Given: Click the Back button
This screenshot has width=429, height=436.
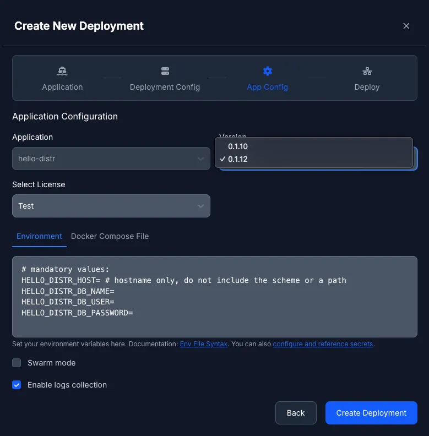Looking at the screenshot, I should pyautogui.click(x=296, y=413).
